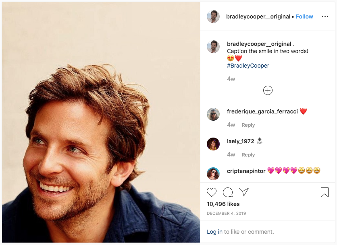The height and width of the screenshot is (245, 337).
Task: Open laely_1972's profile picture
Action: coord(213,144)
